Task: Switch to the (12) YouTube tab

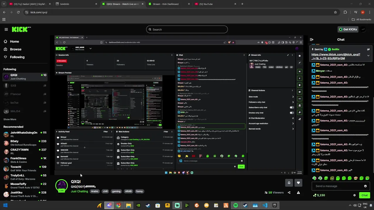Action: click(x=215, y=4)
